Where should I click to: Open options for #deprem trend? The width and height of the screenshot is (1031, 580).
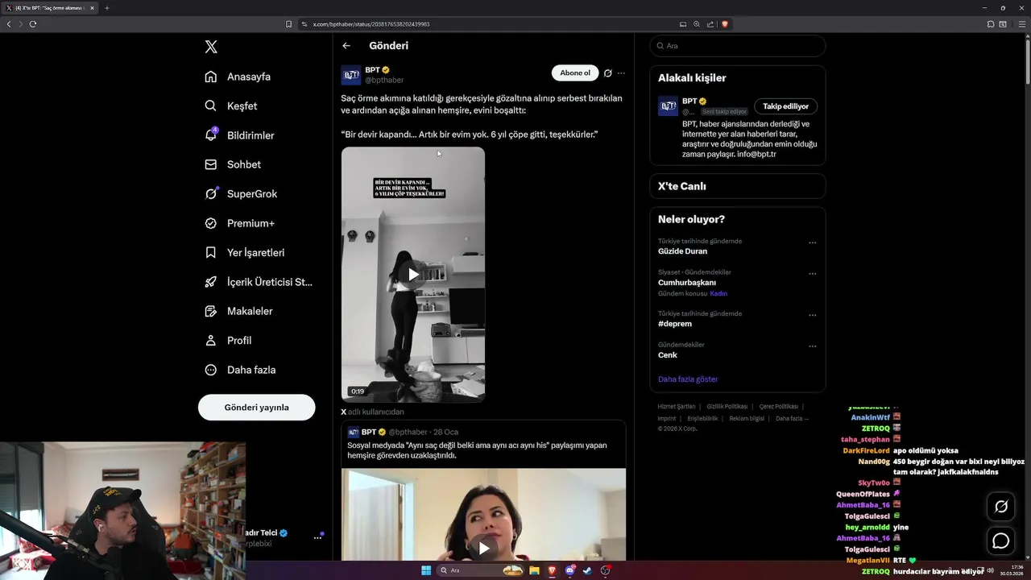812,315
